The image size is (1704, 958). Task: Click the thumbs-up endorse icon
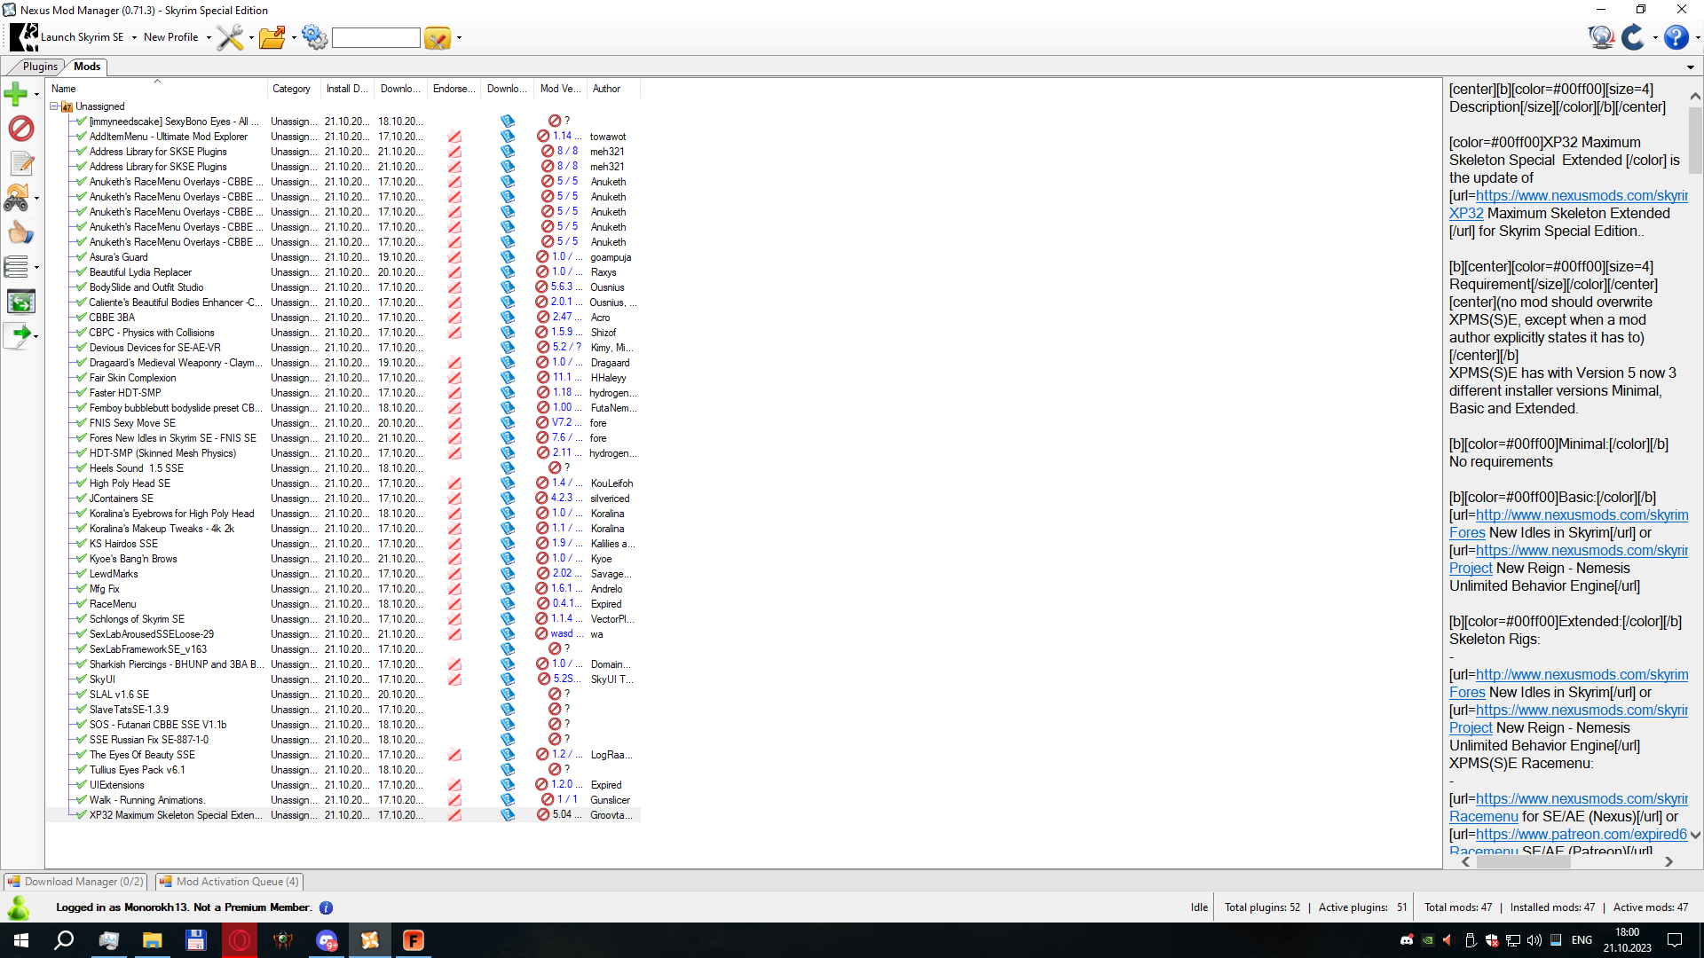20,232
